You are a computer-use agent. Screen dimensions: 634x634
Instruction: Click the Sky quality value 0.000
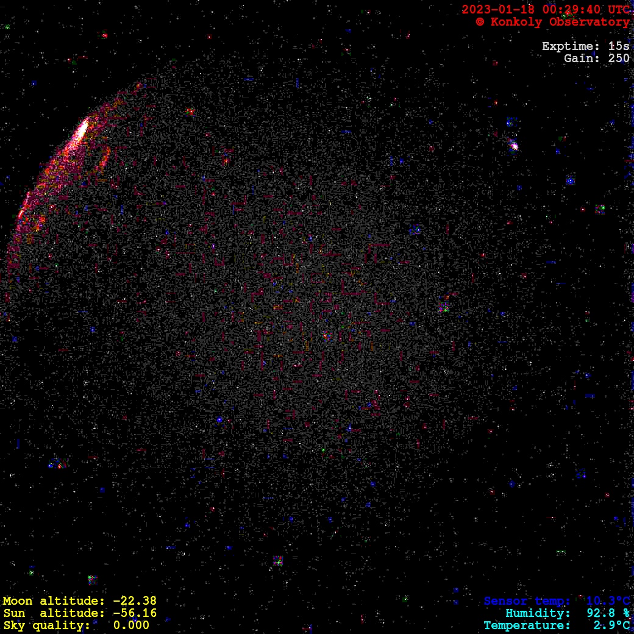(x=131, y=625)
